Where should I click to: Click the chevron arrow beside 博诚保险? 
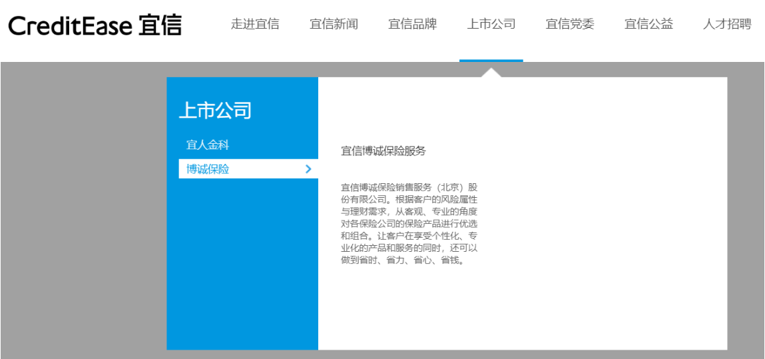pos(308,169)
